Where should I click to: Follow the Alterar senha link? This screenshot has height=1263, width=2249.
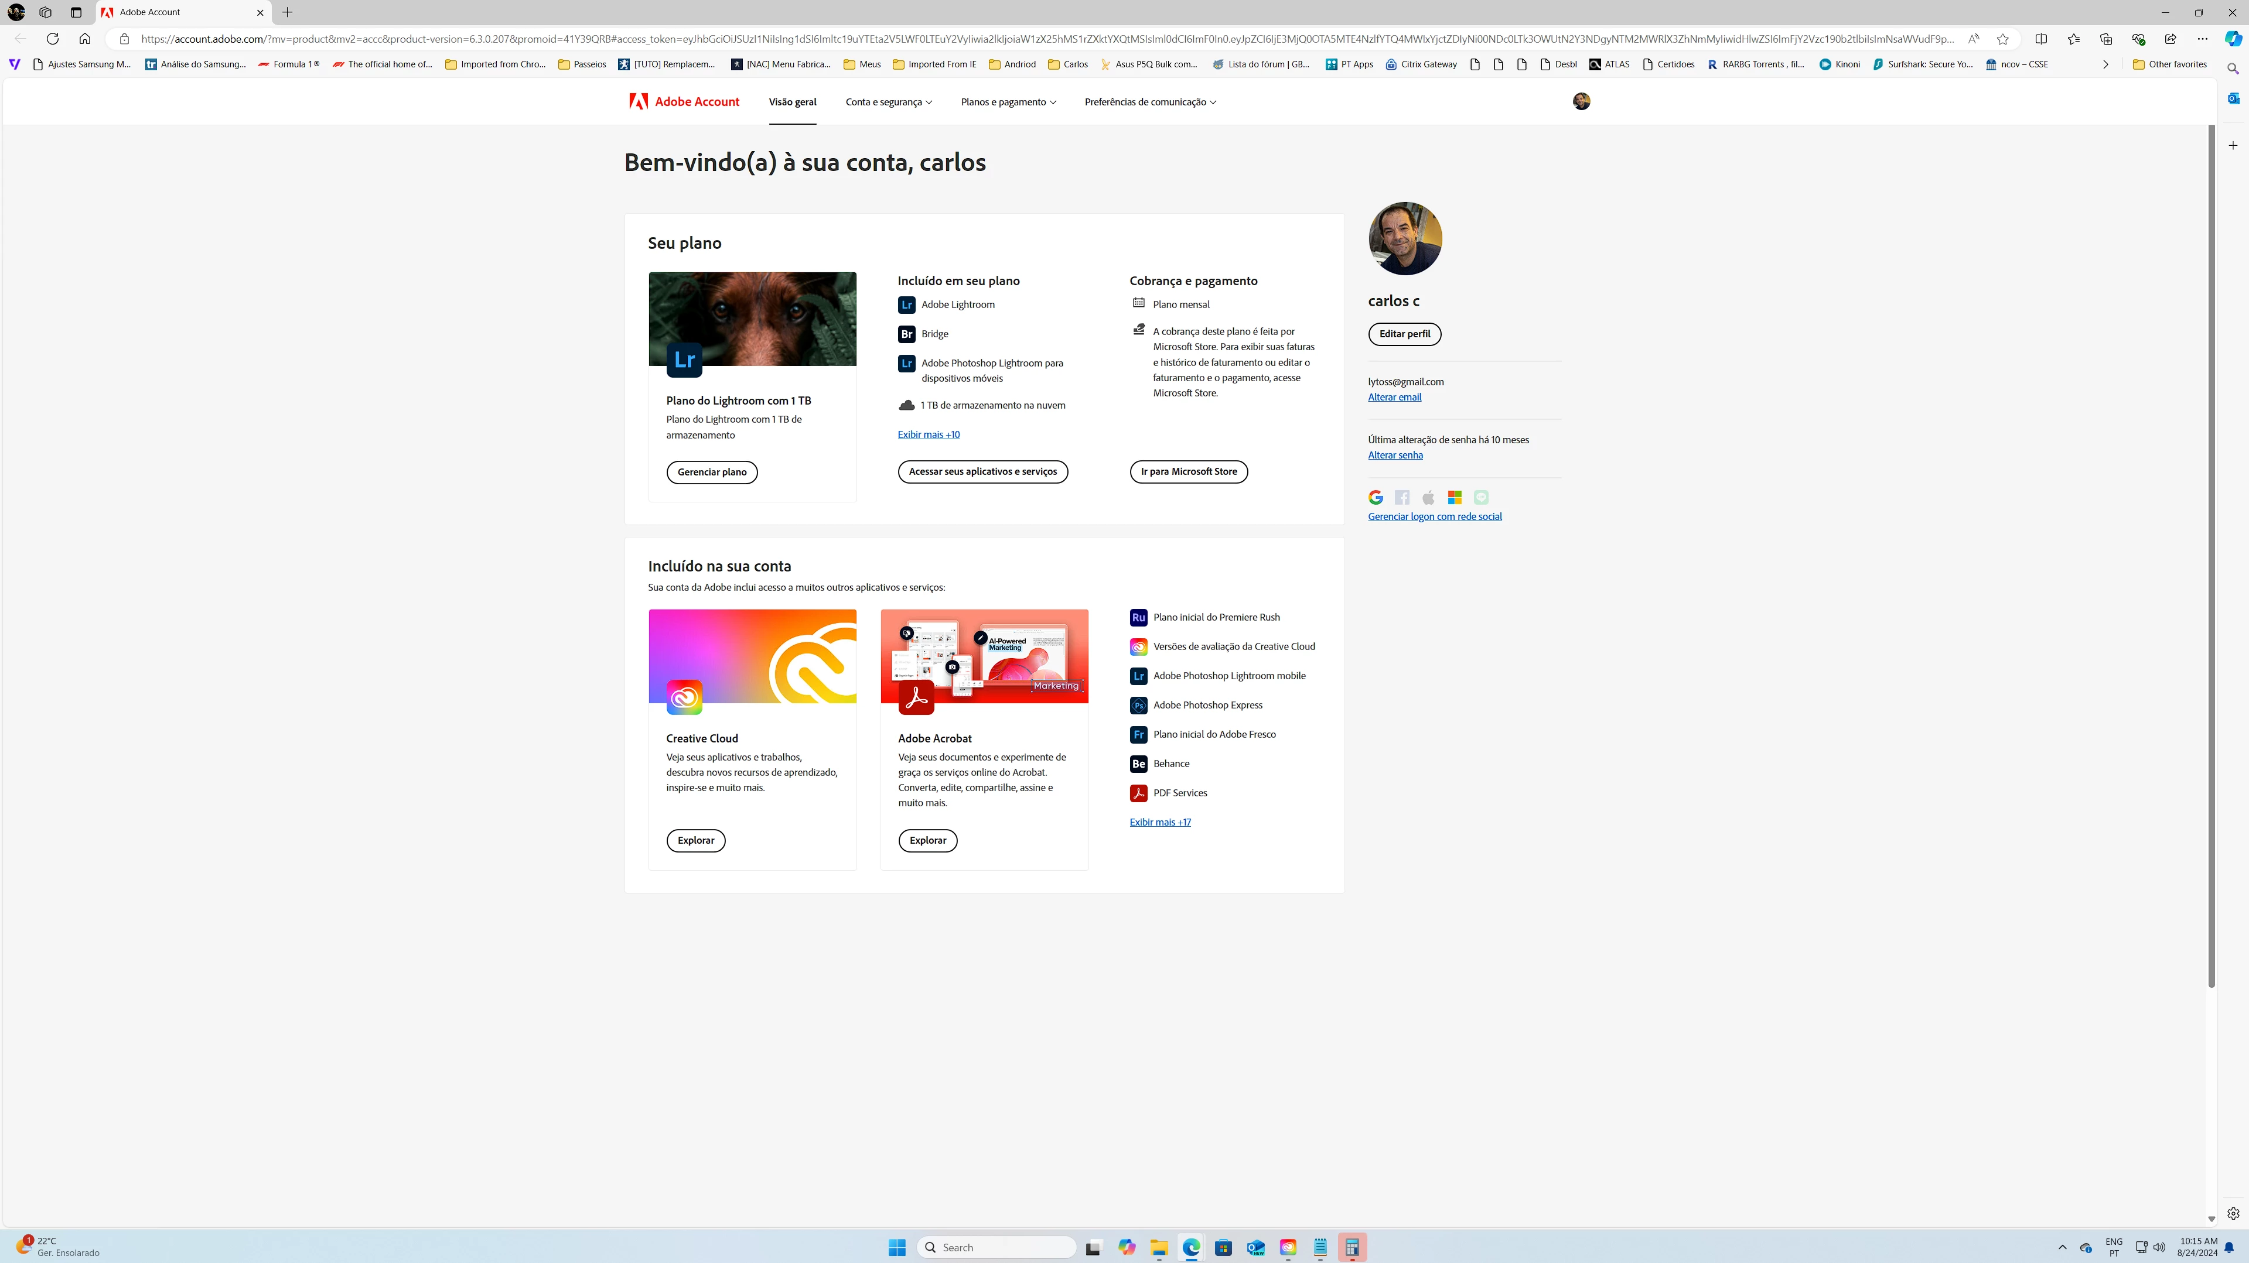1394,456
